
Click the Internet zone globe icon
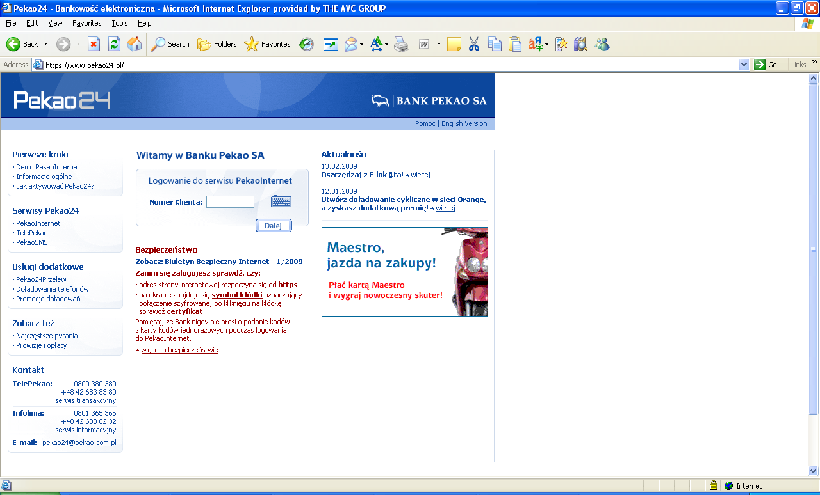728,486
